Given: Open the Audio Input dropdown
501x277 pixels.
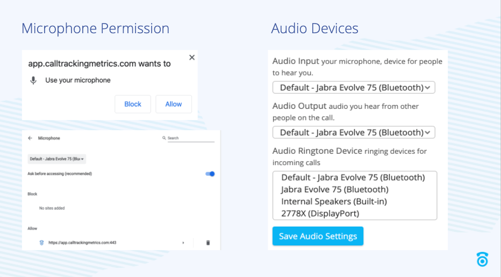Looking at the screenshot, I should tap(353, 87).
